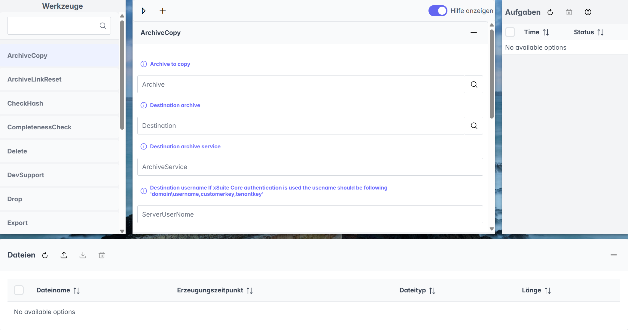This screenshot has height=330, width=628.
Task: Refresh the Aufgaben task list
Action: click(550, 12)
